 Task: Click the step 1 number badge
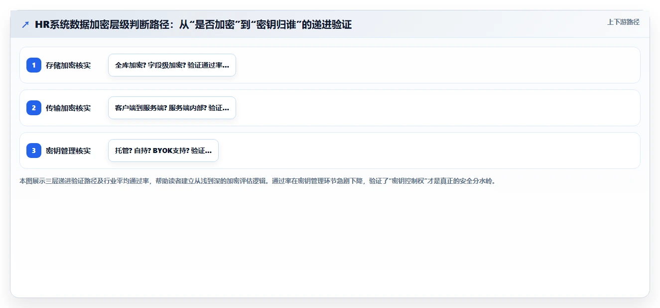point(34,65)
